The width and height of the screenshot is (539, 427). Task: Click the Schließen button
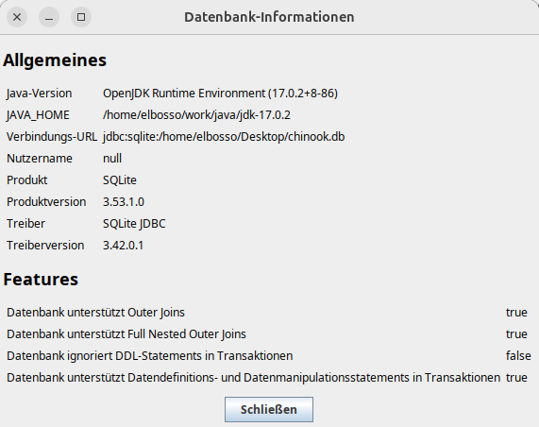coord(269,409)
